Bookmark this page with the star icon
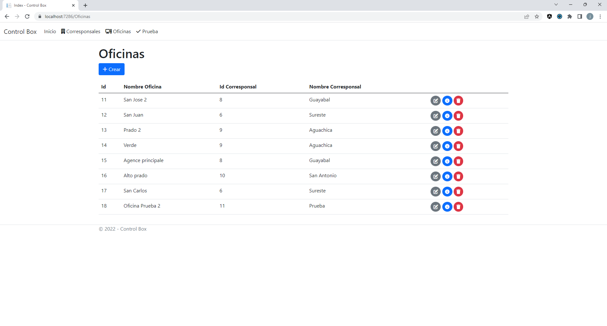Viewport: 607px width, 326px height. [537, 16]
